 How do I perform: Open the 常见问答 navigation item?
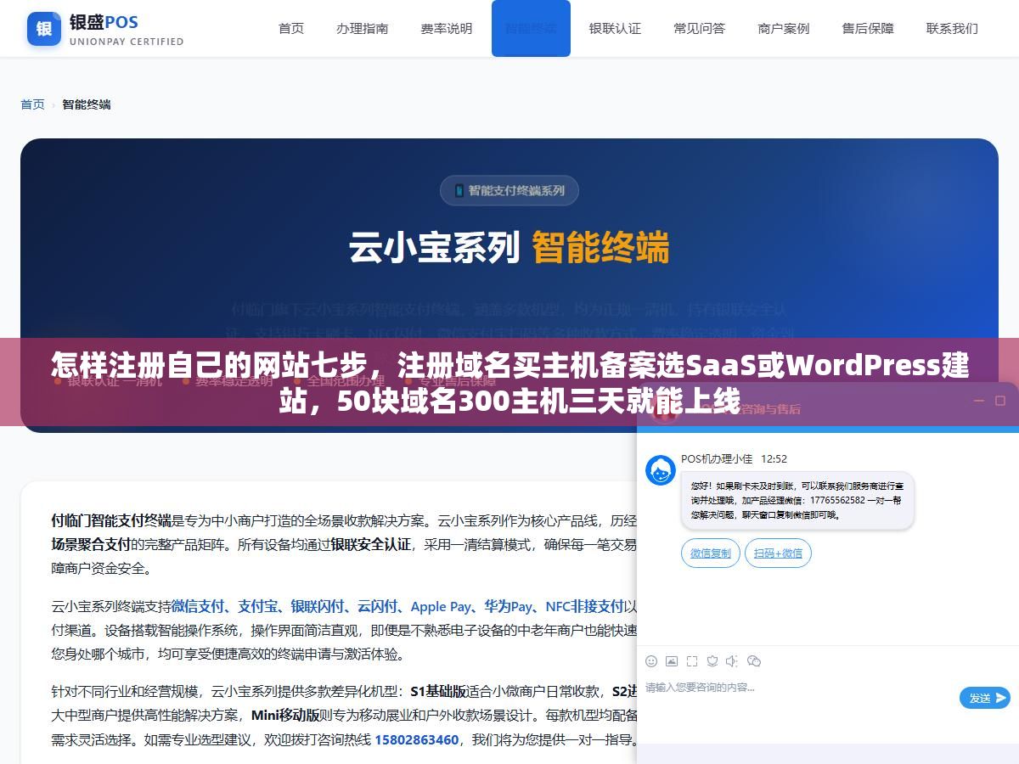tap(700, 28)
